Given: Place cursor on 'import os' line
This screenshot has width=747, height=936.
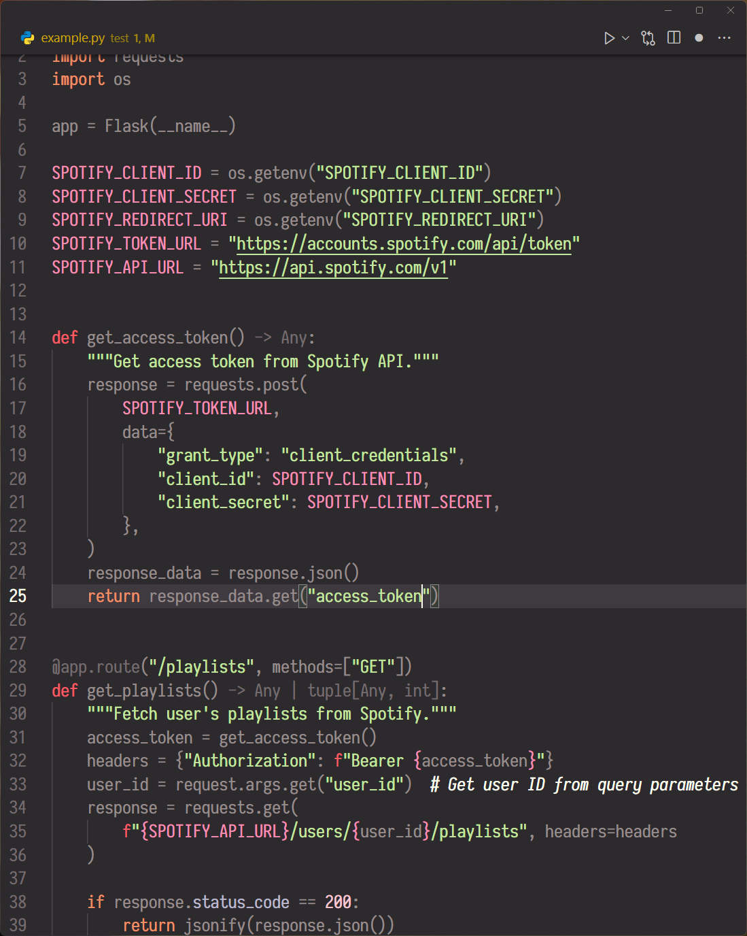Looking at the screenshot, I should click(91, 80).
